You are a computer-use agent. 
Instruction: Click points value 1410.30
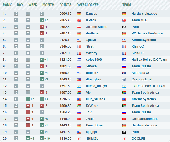coord(65,139)
